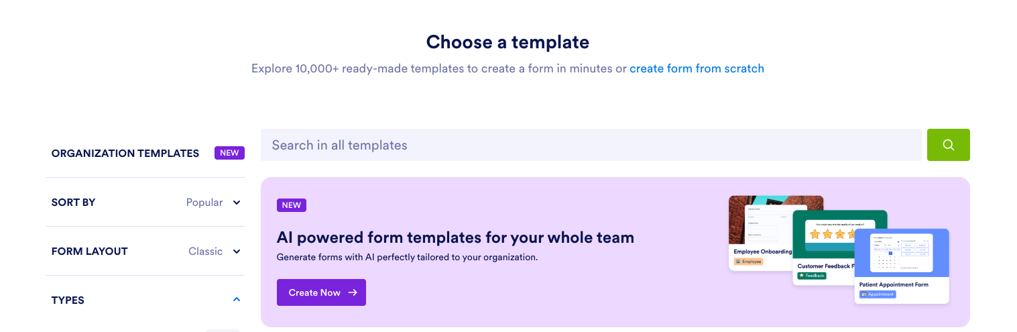Collapse the Types section chevron
The image size is (1017, 332).
click(x=237, y=300)
